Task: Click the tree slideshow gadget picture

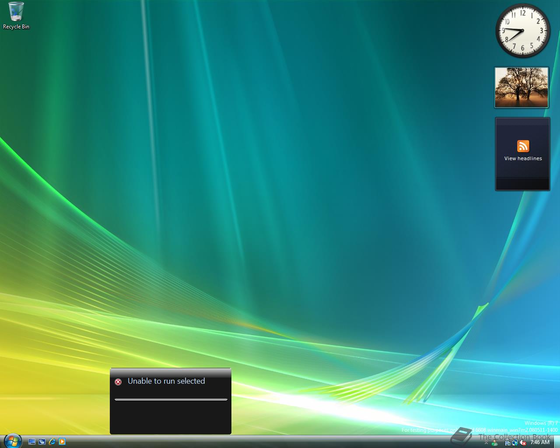Action: pos(521,87)
